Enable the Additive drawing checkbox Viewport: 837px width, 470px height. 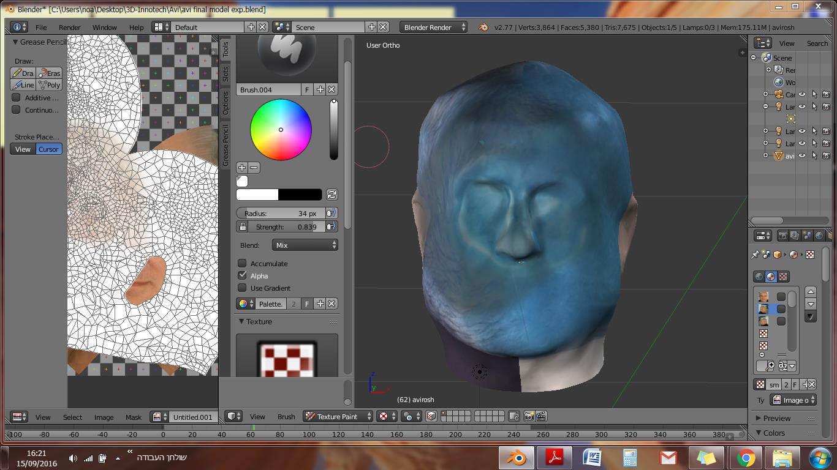(17, 97)
